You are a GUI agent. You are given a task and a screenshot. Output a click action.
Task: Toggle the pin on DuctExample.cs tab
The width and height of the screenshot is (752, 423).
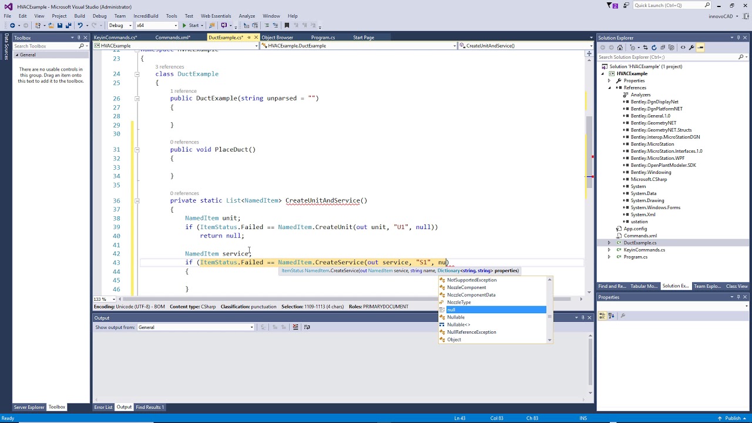(249, 38)
